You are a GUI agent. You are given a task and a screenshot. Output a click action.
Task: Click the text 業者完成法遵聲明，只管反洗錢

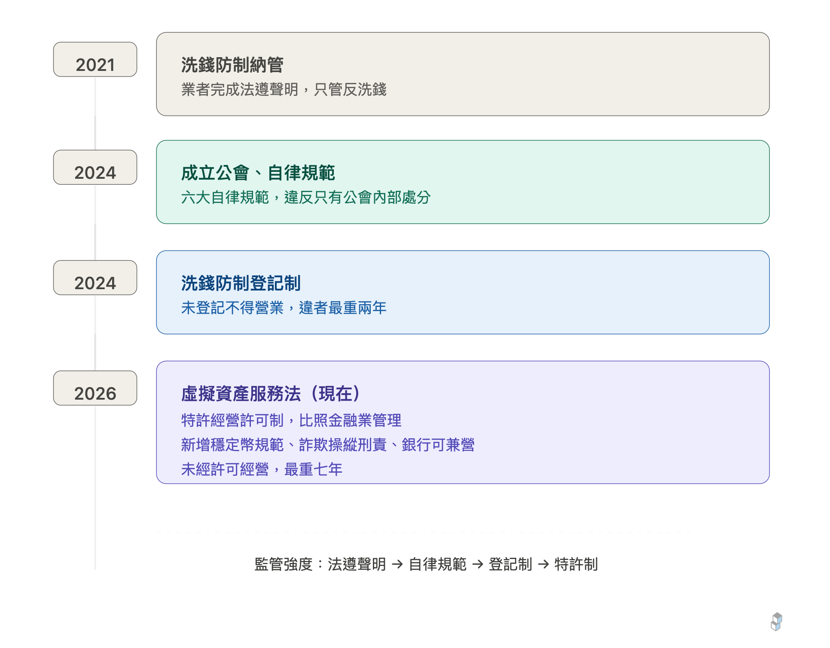tap(284, 90)
